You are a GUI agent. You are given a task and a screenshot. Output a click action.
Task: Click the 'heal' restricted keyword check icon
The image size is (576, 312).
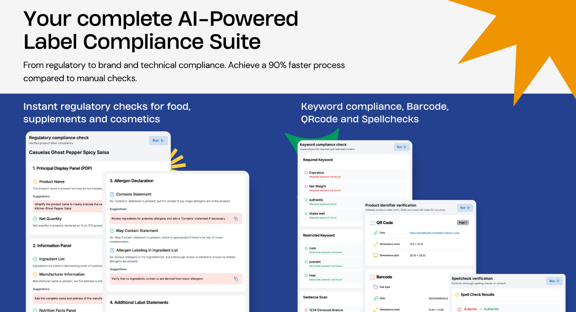306,276
